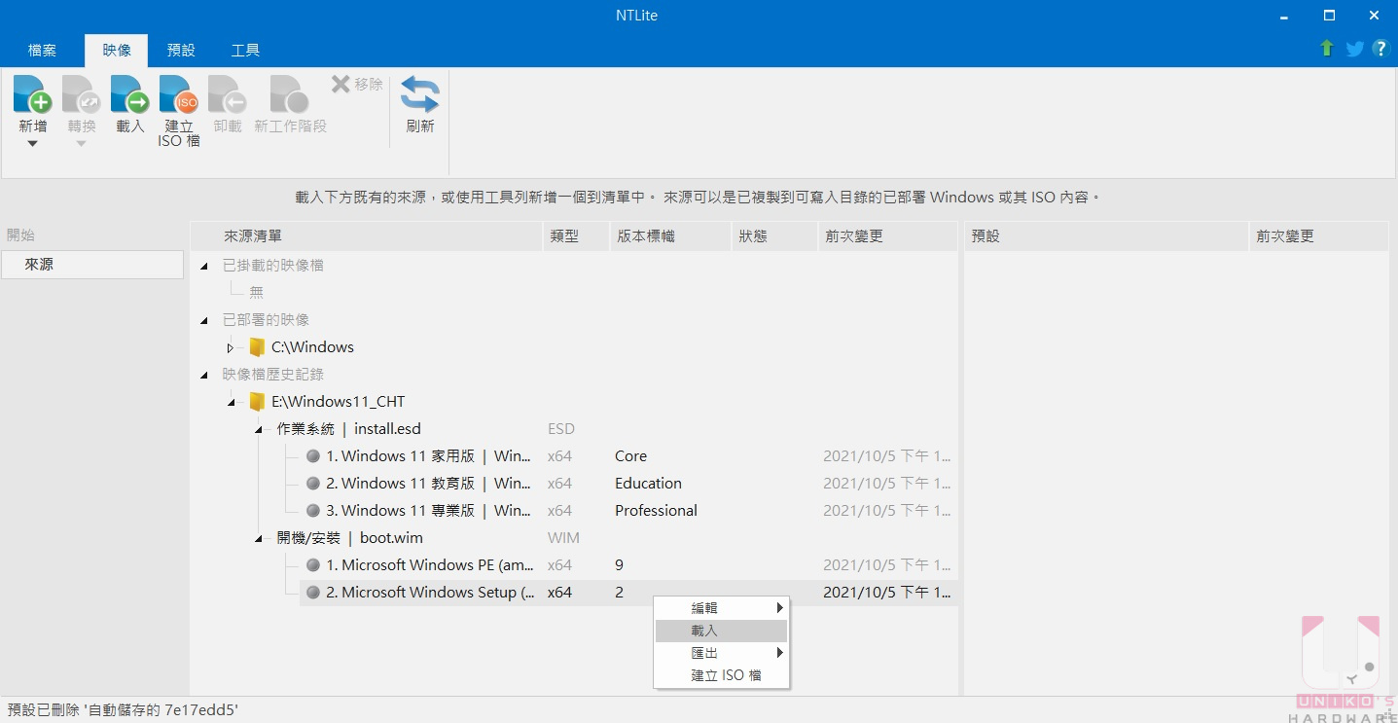Click the 刷新 (Refresh) arrows icon
Viewport: 1398px width, 723px height.
420,94
